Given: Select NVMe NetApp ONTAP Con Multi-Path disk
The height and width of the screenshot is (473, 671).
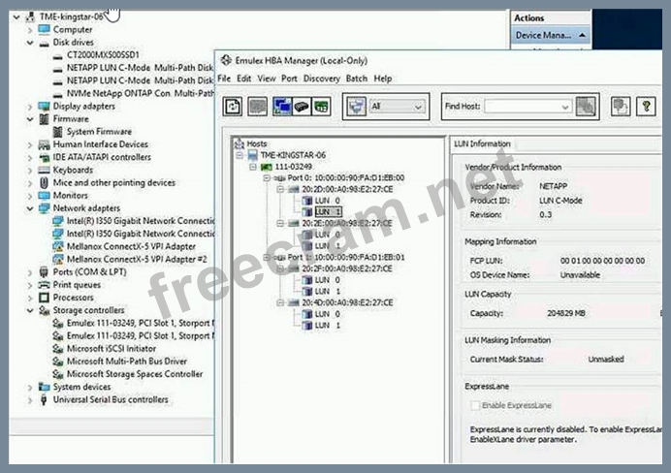Looking at the screenshot, I should point(140,93).
